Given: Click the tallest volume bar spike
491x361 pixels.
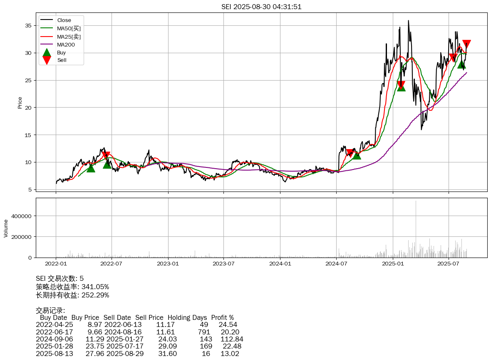Looking at the screenshot, I should coord(416,228).
